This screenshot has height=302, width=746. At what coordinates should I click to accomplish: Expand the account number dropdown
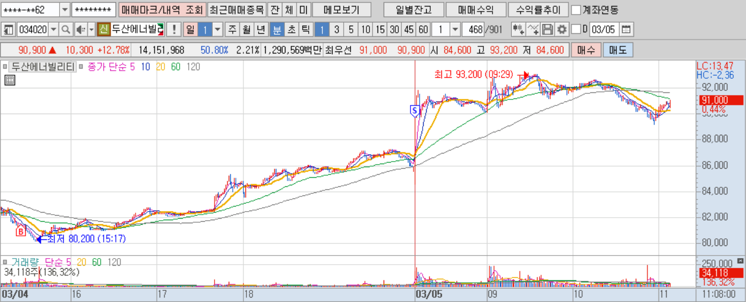65,10
